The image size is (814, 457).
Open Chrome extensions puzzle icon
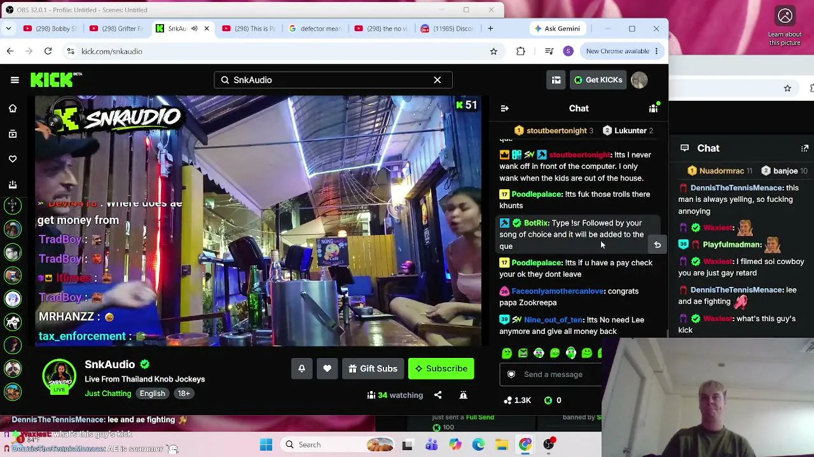pyautogui.click(x=521, y=51)
